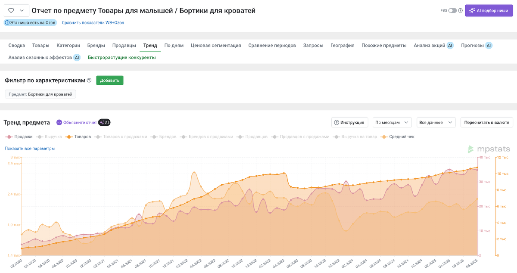
Task: Open the Инструкция button
Action: 350,122
